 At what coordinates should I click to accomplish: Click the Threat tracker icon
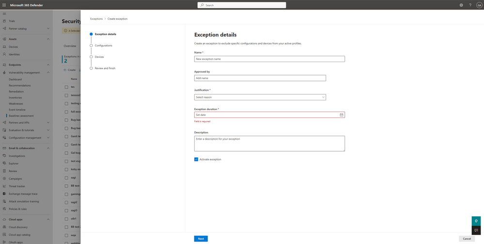pos(4,186)
